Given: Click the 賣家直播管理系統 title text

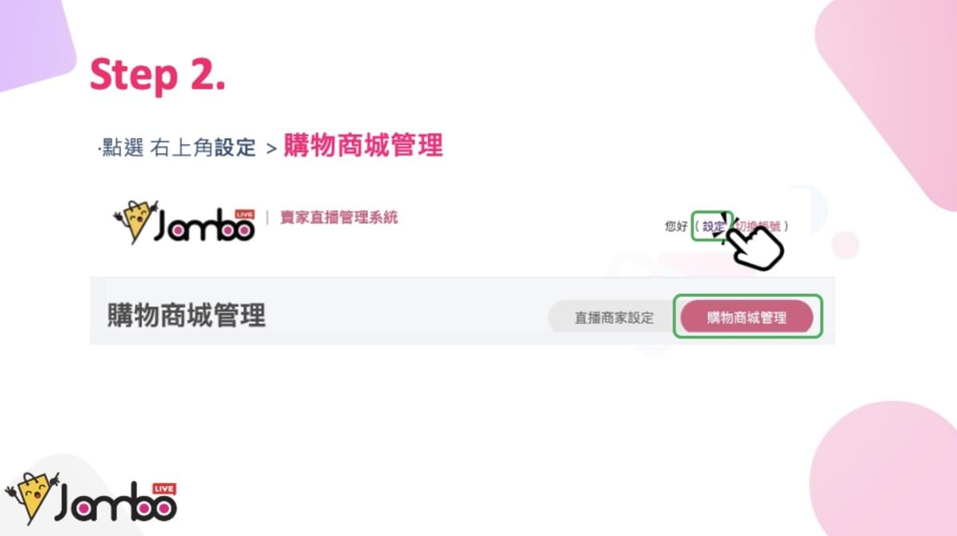Looking at the screenshot, I should tap(338, 217).
